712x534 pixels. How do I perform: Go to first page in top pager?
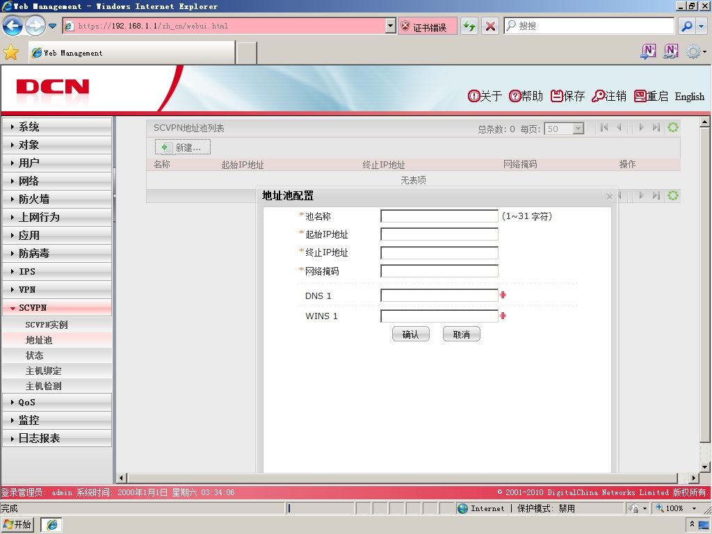604,128
